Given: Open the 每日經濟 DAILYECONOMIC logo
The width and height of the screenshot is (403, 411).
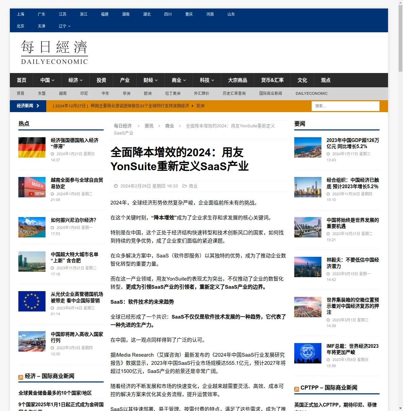Looking at the screenshot, I should click(54, 52).
